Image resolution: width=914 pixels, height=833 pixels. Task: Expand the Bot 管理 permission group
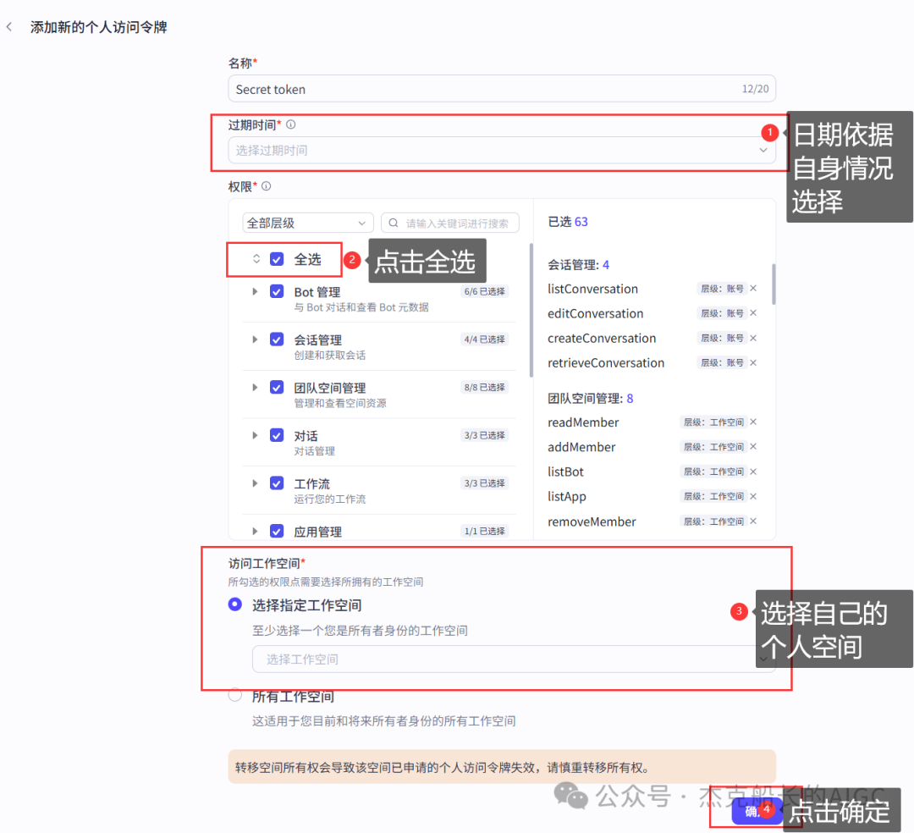point(255,291)
